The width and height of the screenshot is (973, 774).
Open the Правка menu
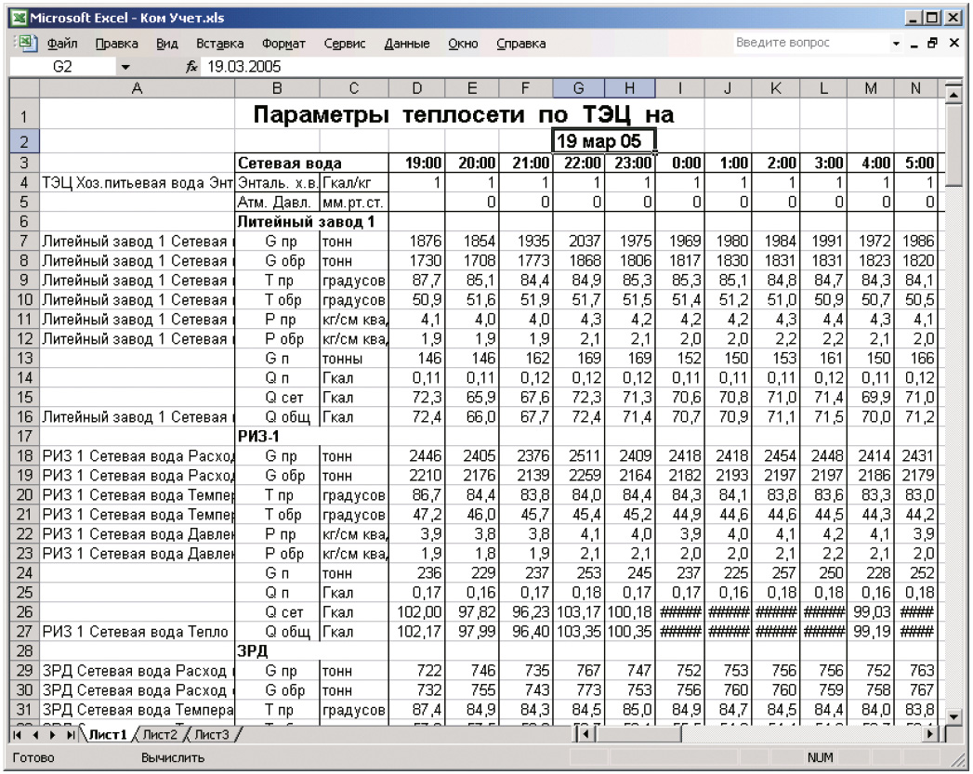(x=117, y=44)
